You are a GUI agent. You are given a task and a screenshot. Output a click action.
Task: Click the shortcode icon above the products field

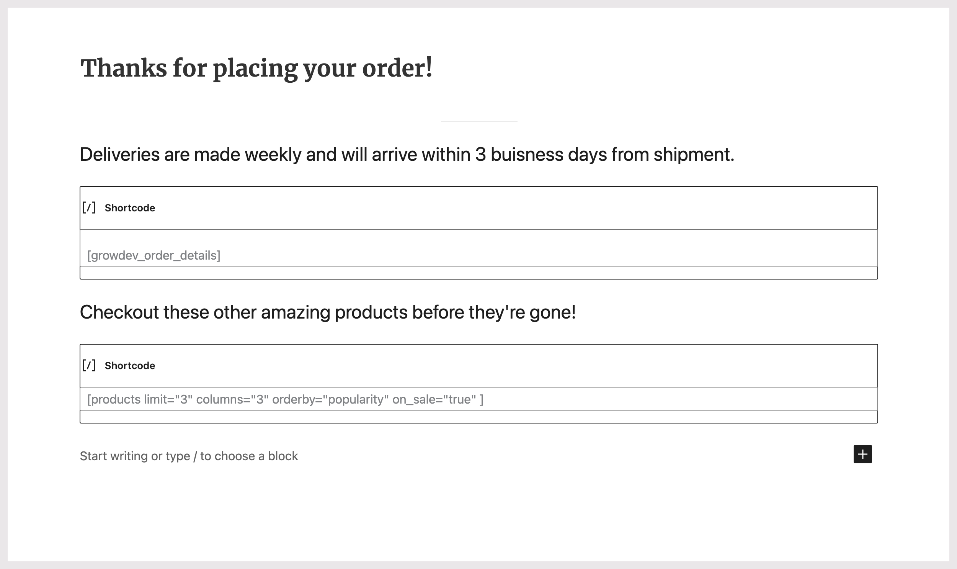(x=89, y=365)
